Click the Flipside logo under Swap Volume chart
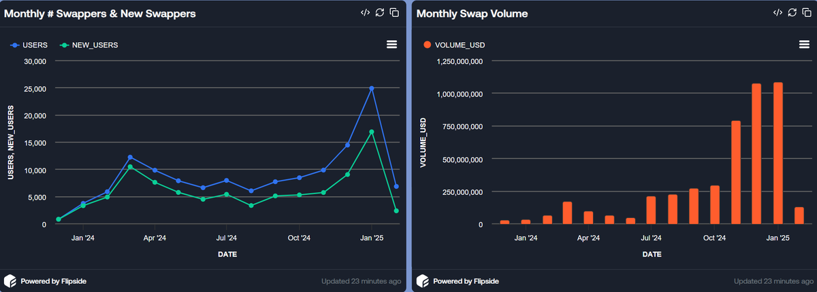 [422, 280]
